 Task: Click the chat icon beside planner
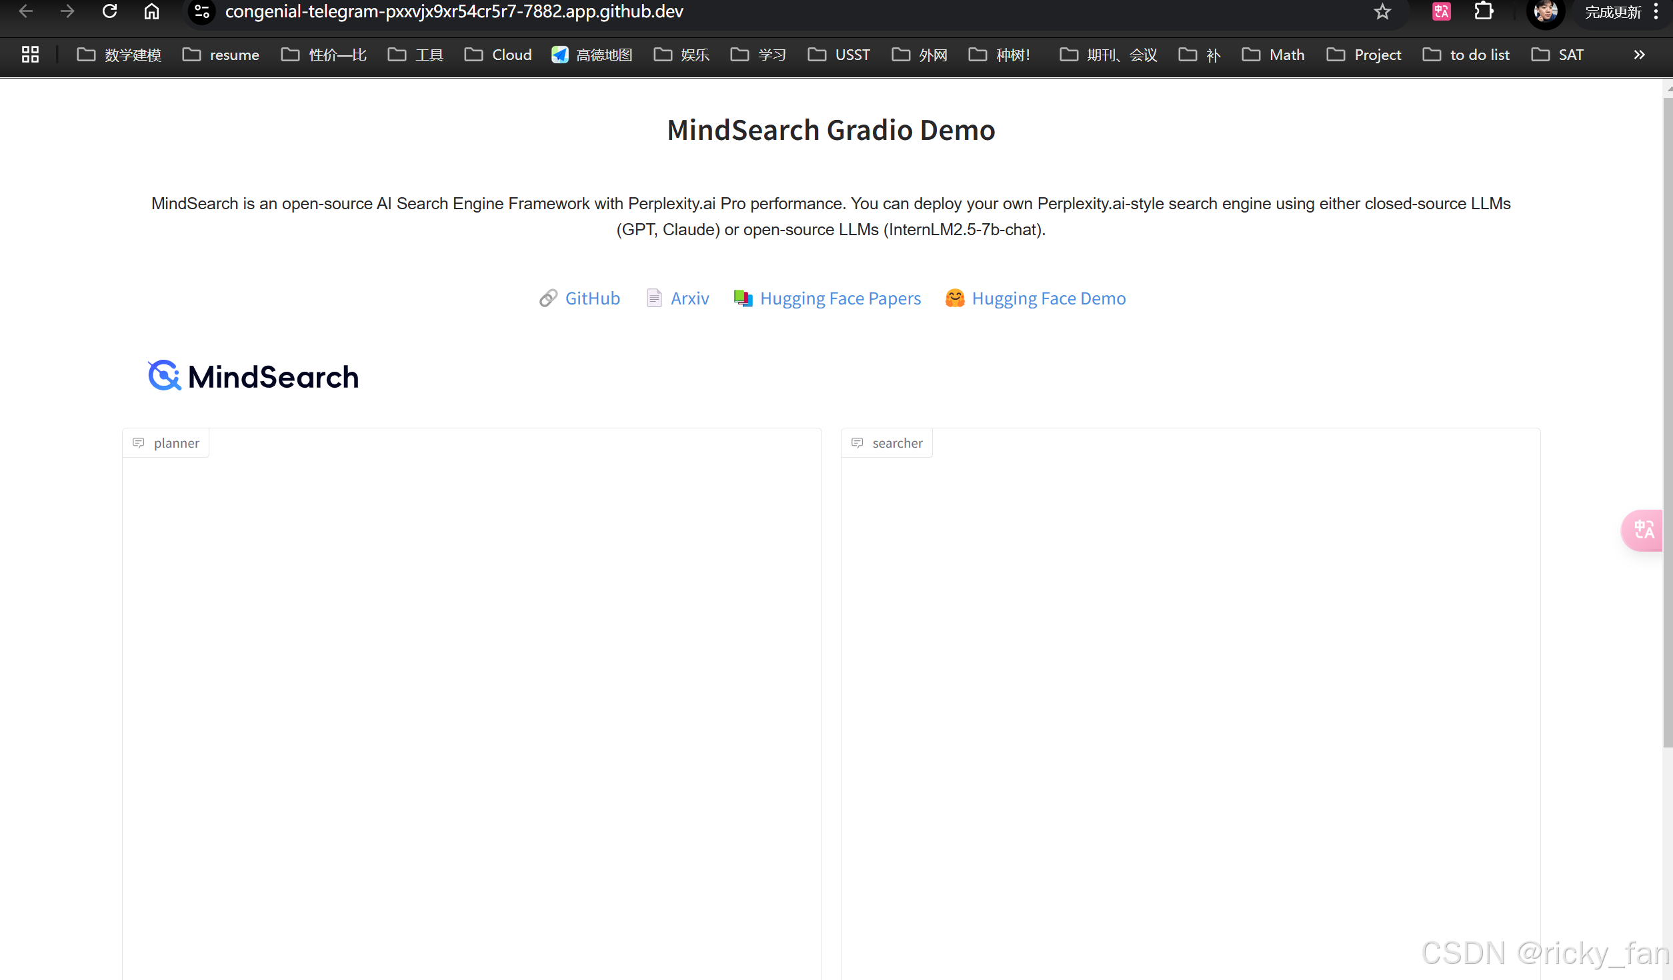click(139, 443)
